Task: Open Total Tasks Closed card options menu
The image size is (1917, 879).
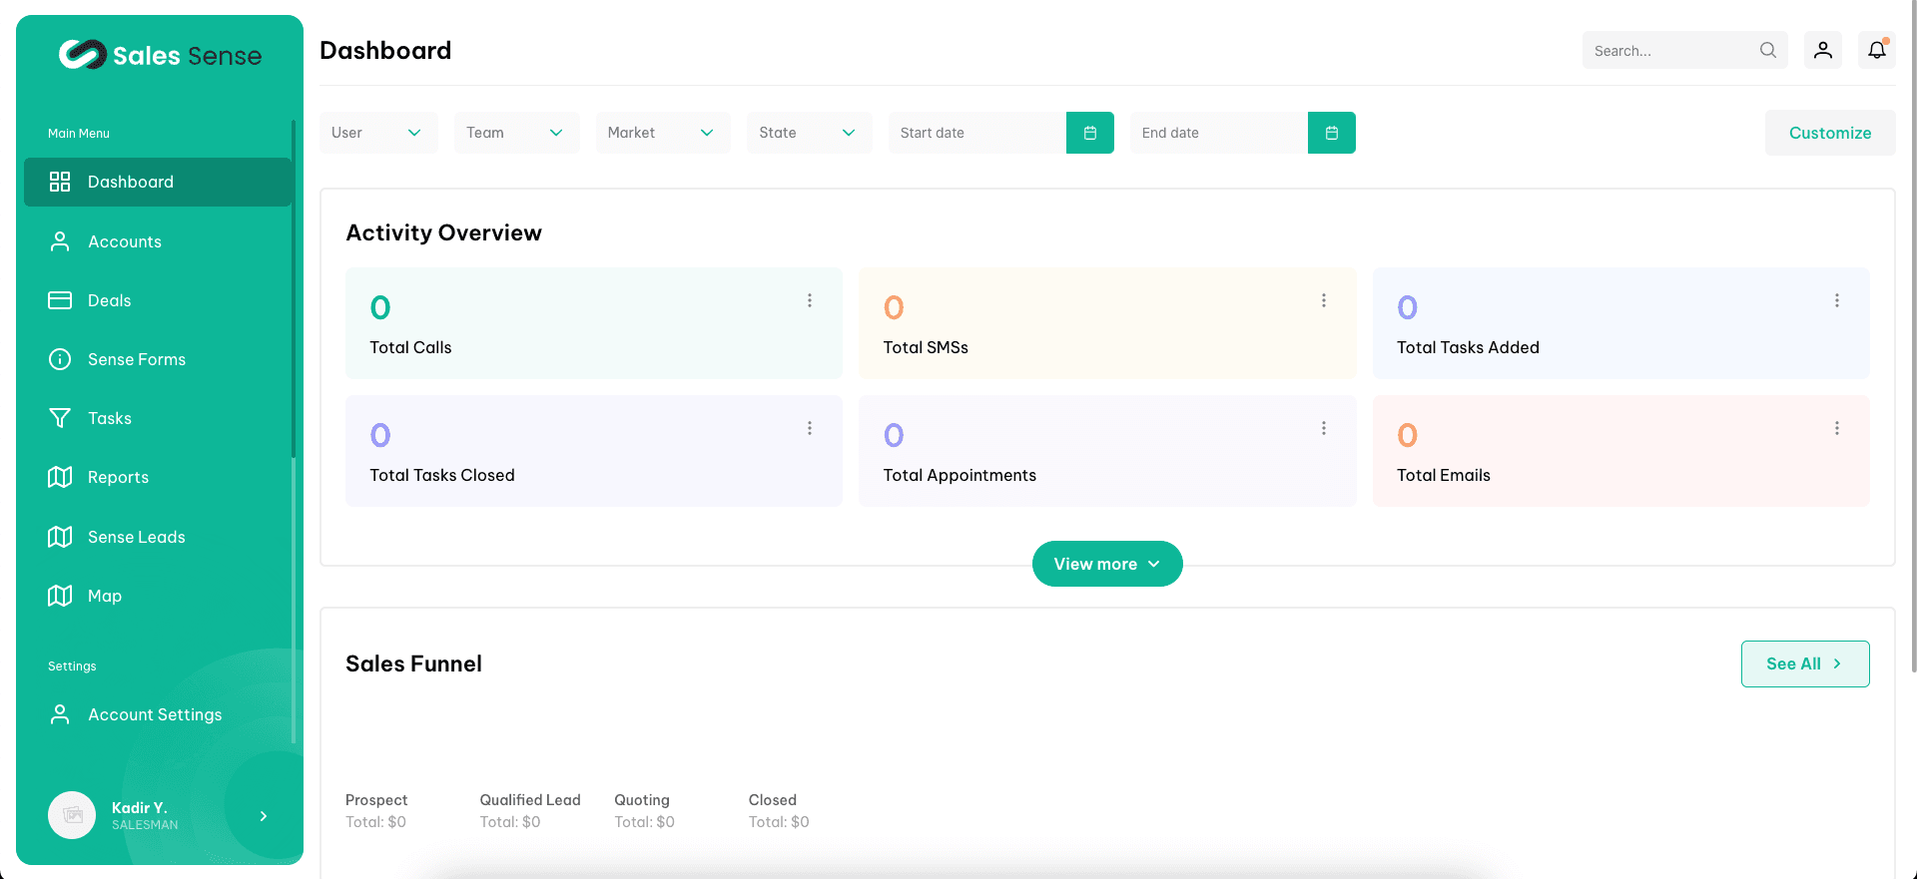Action: (x=810, y=428)
